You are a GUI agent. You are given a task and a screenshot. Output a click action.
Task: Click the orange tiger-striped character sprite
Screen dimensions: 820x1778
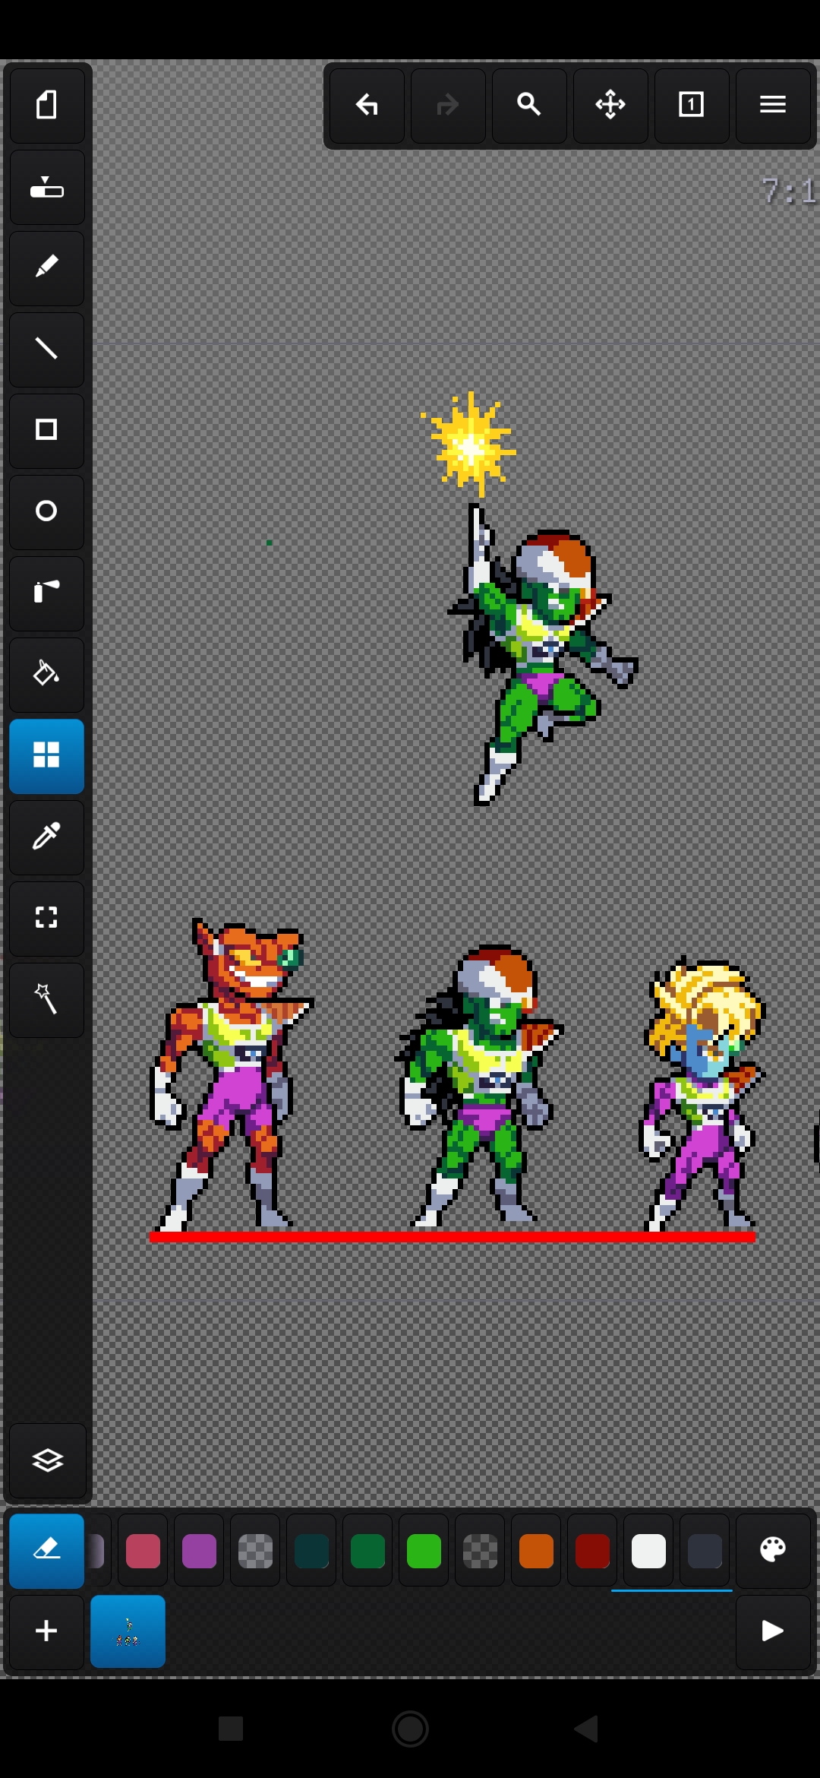click(x=232, y=1074)
